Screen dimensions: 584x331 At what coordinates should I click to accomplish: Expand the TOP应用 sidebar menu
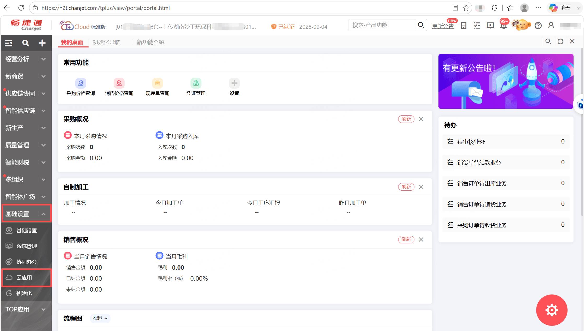[26, 309]
